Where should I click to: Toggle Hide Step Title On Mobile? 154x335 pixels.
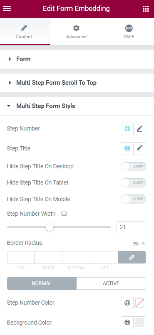(x=133, y=199)
